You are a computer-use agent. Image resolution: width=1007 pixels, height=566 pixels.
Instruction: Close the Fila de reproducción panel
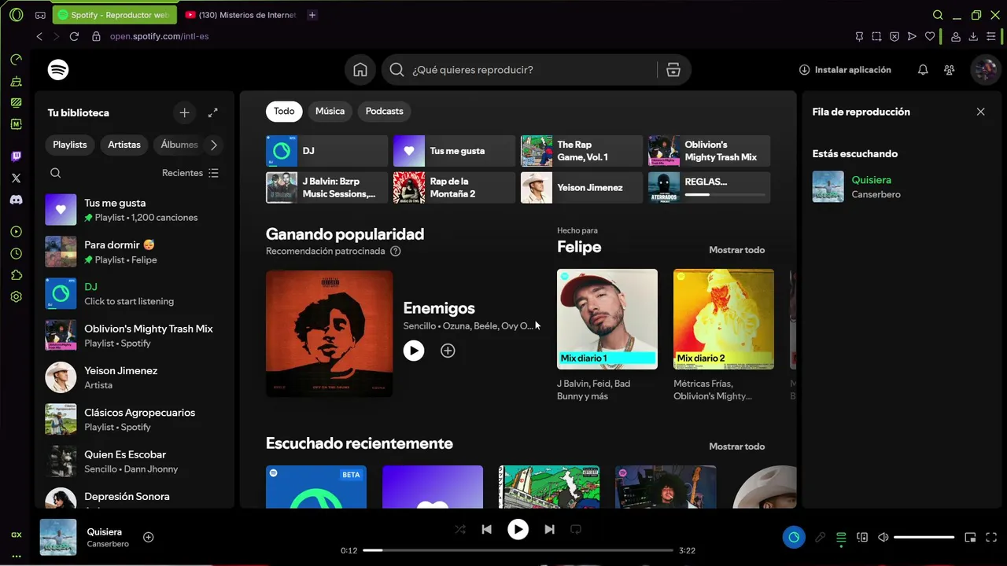980,112
